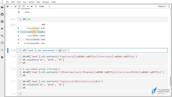This screenshot has height=97, width=172.
Task: Open the File Browser sidebar icon
Action: (2, 7)
